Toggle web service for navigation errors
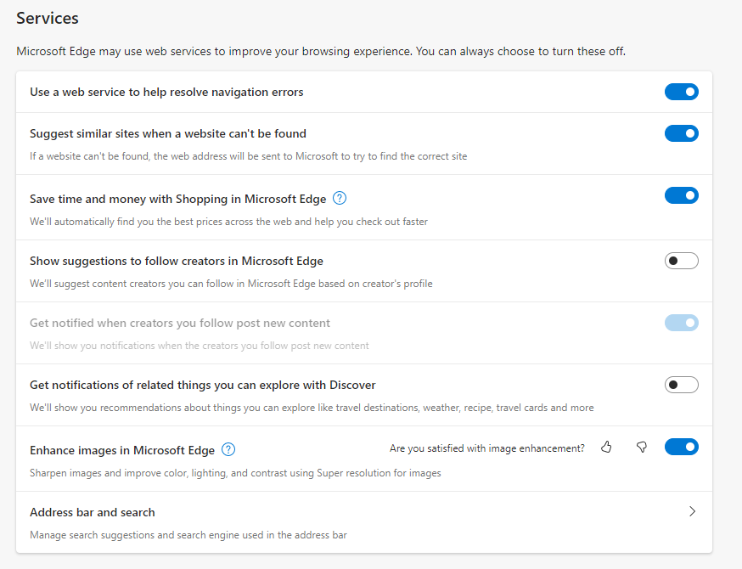 pos(682,92)
